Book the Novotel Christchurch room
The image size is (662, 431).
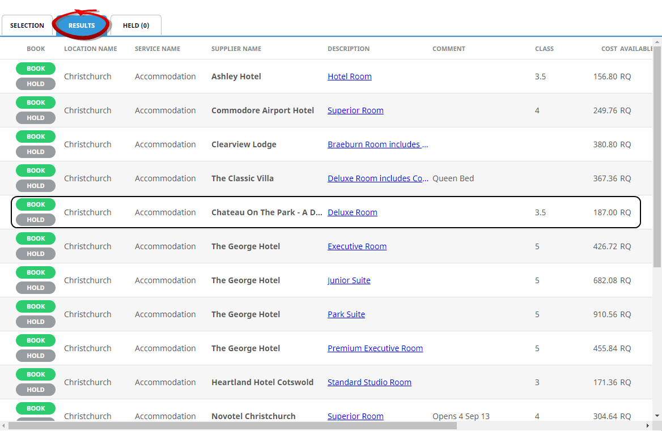(x=36, y=408)
